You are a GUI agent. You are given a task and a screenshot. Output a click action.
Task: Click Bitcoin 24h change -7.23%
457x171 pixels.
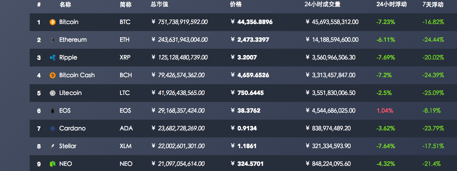[385, 22]
